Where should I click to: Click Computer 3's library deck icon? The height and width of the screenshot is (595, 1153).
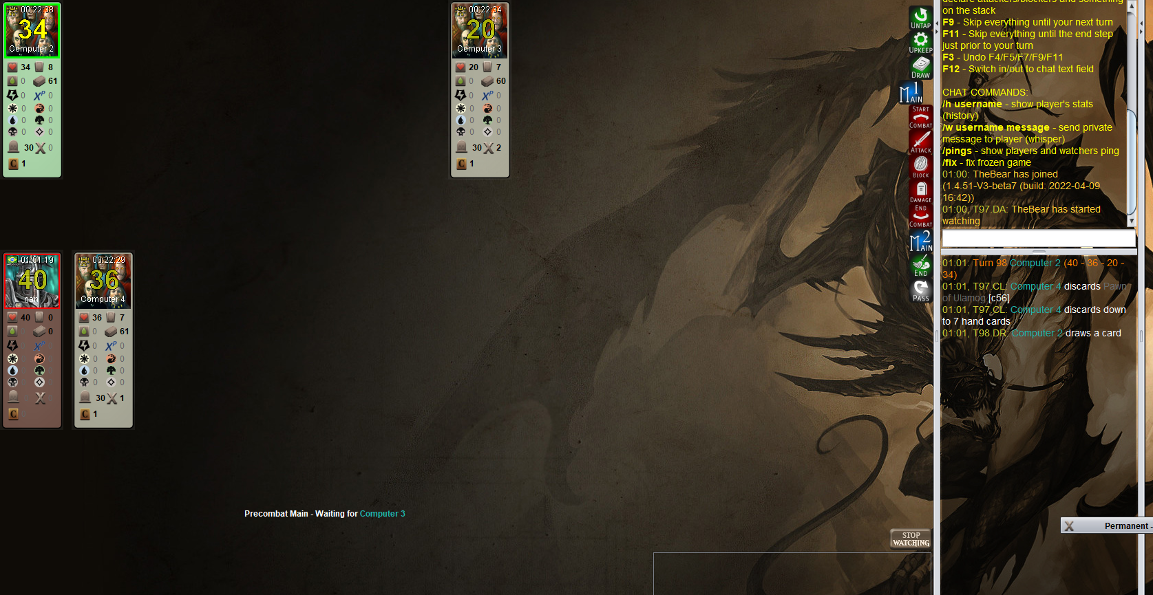pyautogui.click(x=488, y=81)
